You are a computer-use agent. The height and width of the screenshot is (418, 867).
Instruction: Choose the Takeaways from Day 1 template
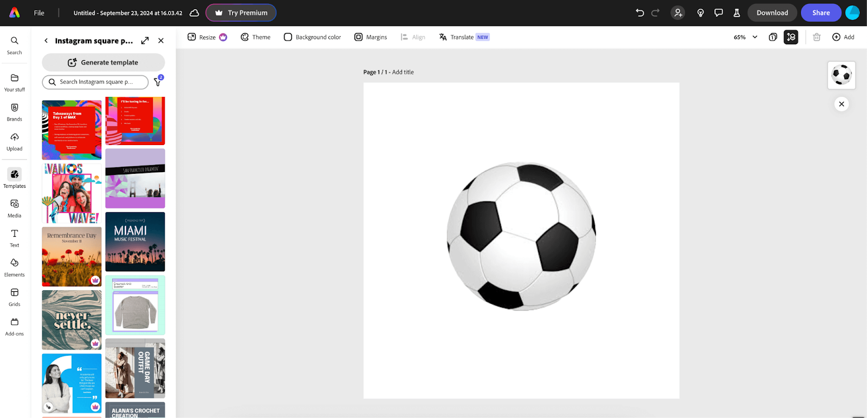[72, 130]
